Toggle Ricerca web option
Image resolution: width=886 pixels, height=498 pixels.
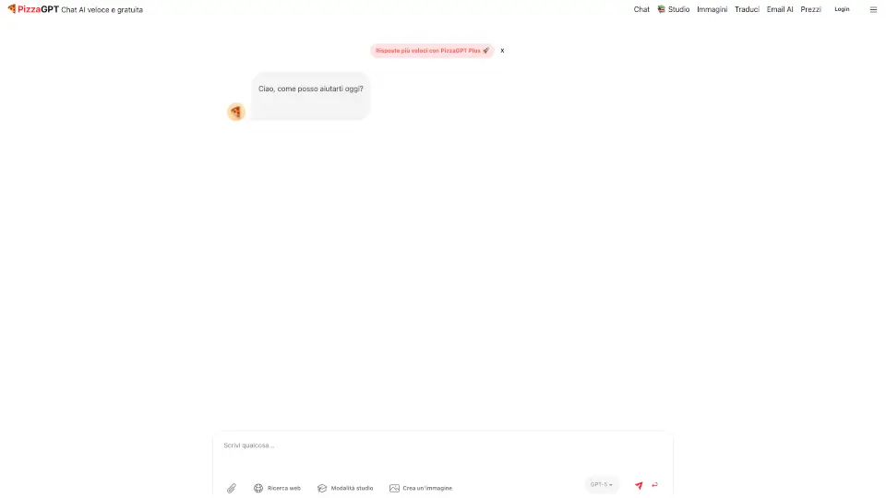(x=278, y=489)
